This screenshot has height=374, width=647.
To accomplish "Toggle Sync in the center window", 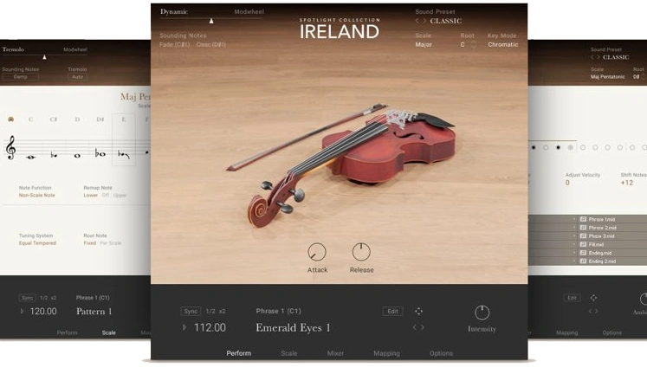I will click(x=191, y=312).
